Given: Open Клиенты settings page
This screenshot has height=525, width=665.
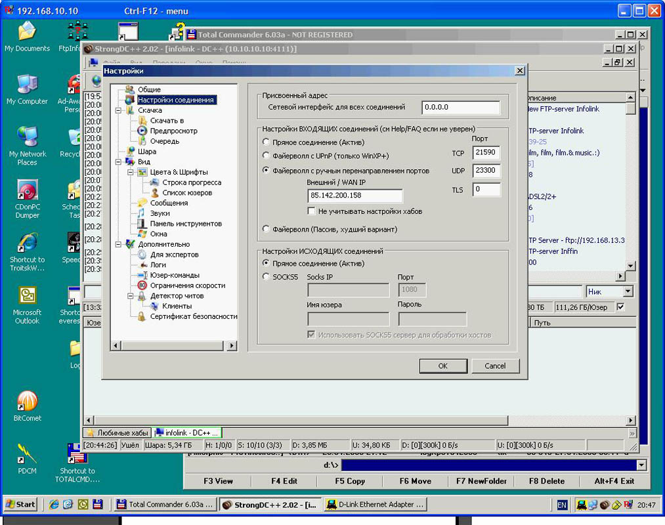Looking at the screenshot, I should tap(177, 306).
